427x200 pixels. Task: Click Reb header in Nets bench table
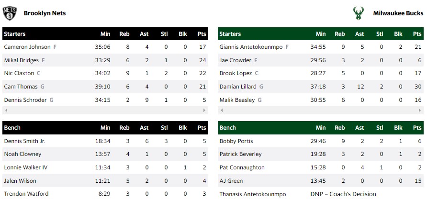pyautogui.click(x=124, y=128)
